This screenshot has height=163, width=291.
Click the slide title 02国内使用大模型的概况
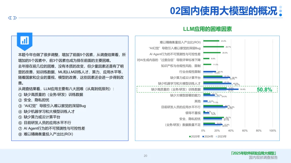[224, 11]
